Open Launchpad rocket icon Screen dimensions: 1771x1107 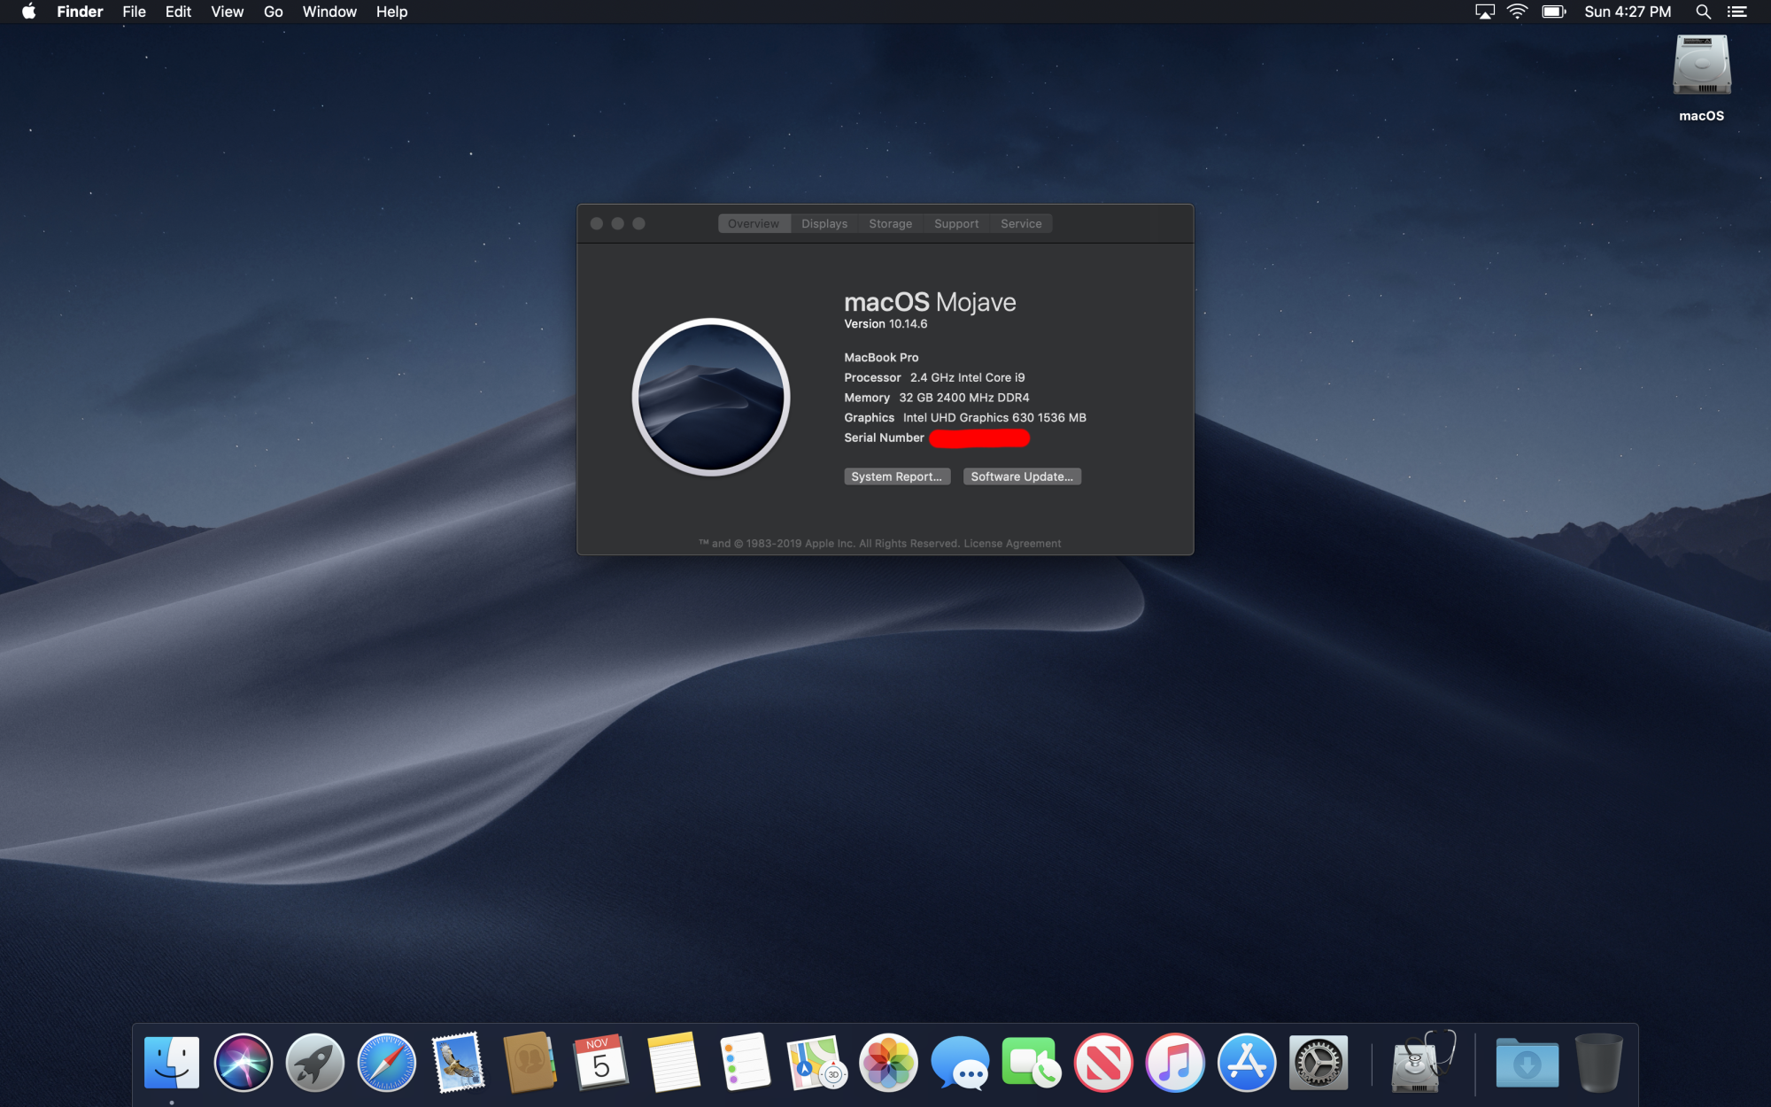pos(314,1062)
